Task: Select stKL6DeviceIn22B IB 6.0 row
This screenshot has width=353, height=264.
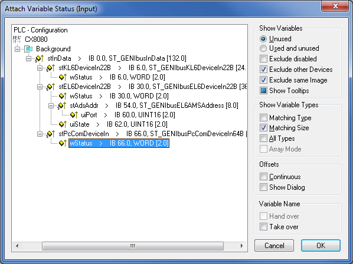Action: (x=152, y=68)
